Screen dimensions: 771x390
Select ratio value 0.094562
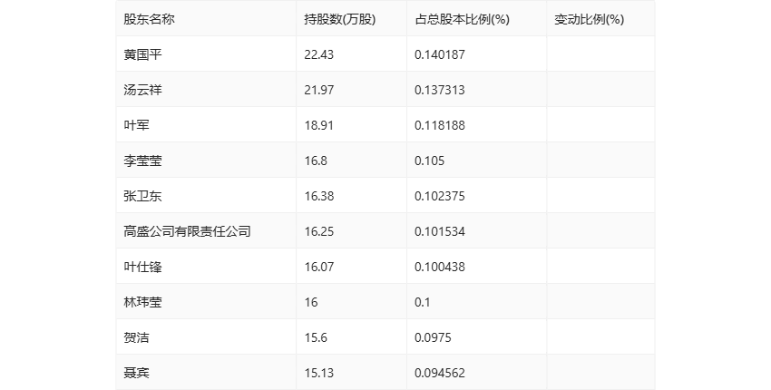coord(440,373)
